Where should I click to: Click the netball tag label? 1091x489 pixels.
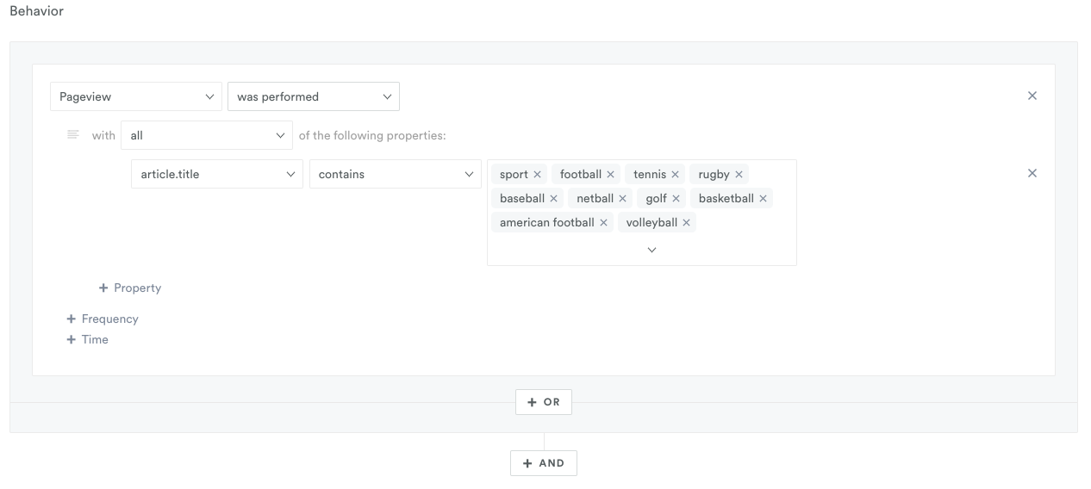click(595, 199)
